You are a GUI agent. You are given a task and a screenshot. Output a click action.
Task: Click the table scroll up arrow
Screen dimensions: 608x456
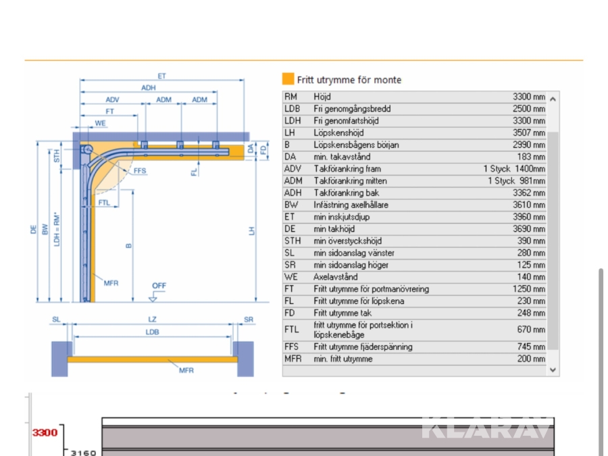coord(553,99)
